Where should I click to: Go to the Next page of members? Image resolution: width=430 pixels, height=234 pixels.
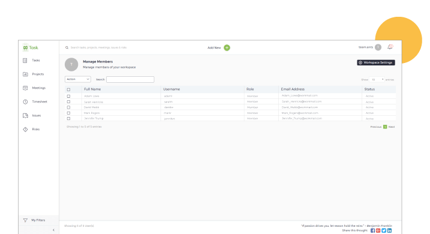pos(392,127)
